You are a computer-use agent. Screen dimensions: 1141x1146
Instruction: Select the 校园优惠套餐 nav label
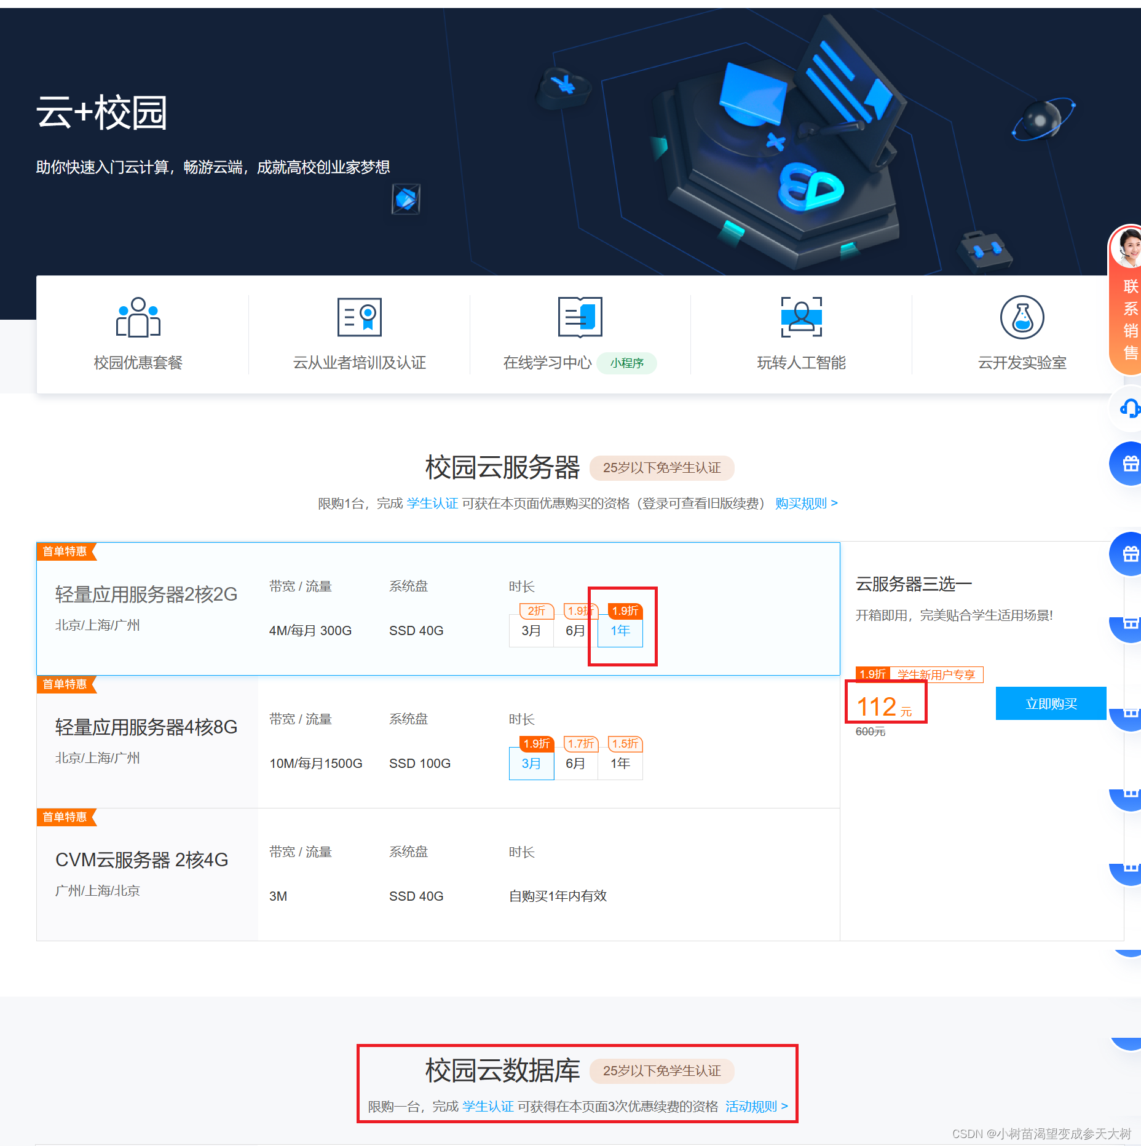point(138,363)
